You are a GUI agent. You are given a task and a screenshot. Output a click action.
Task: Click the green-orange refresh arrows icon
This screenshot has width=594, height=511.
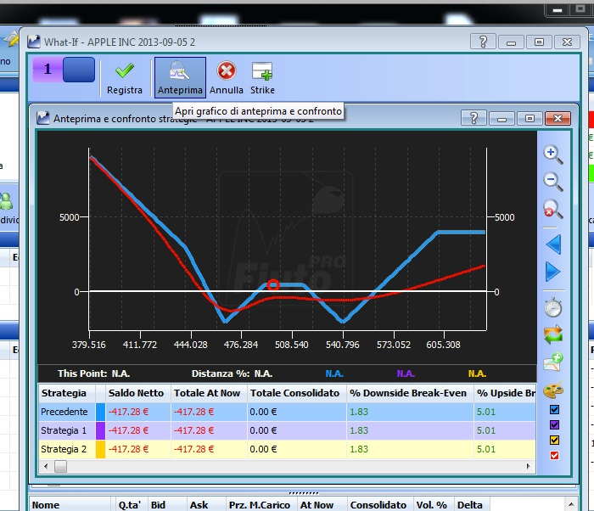pyautogui.click(x=553, y=334)
